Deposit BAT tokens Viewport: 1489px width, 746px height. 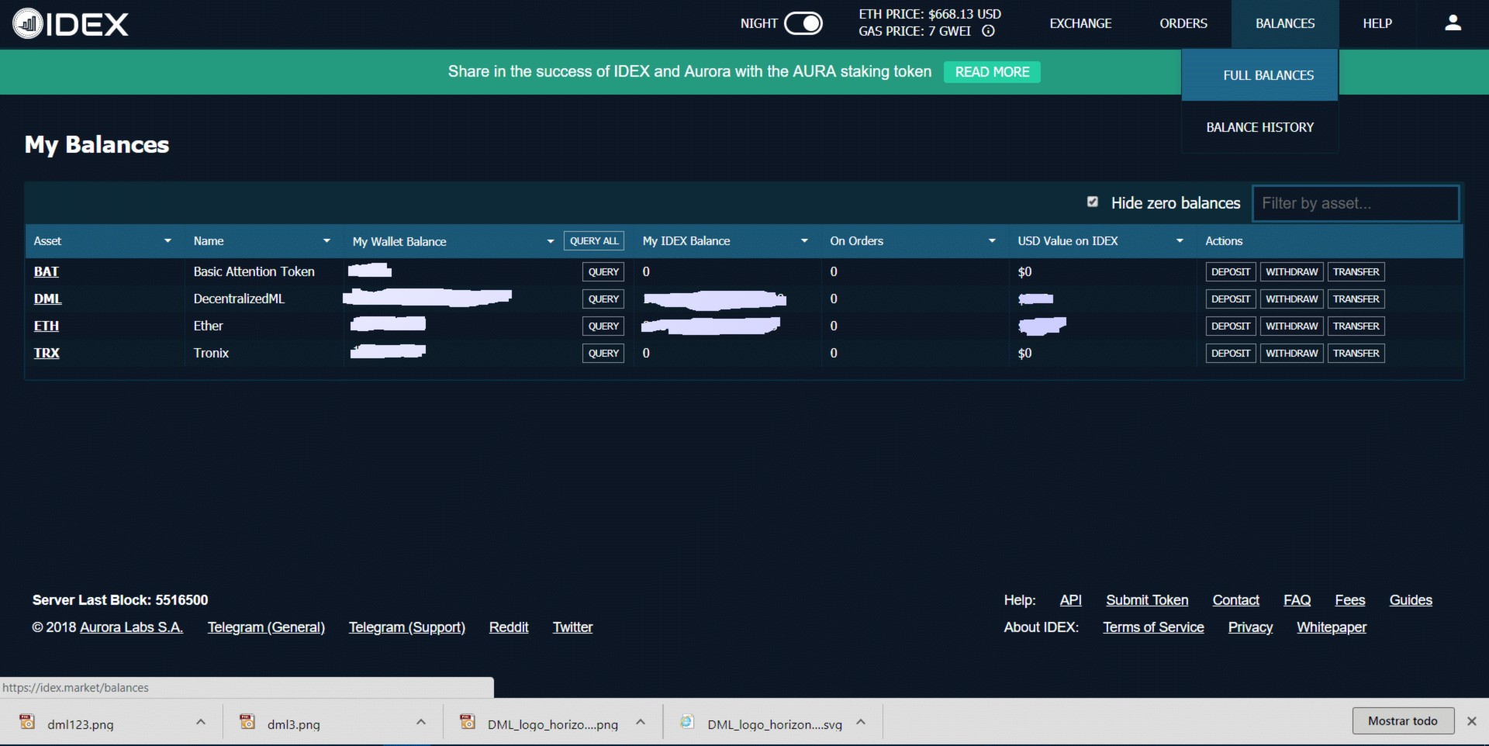tap(1231, 272)
